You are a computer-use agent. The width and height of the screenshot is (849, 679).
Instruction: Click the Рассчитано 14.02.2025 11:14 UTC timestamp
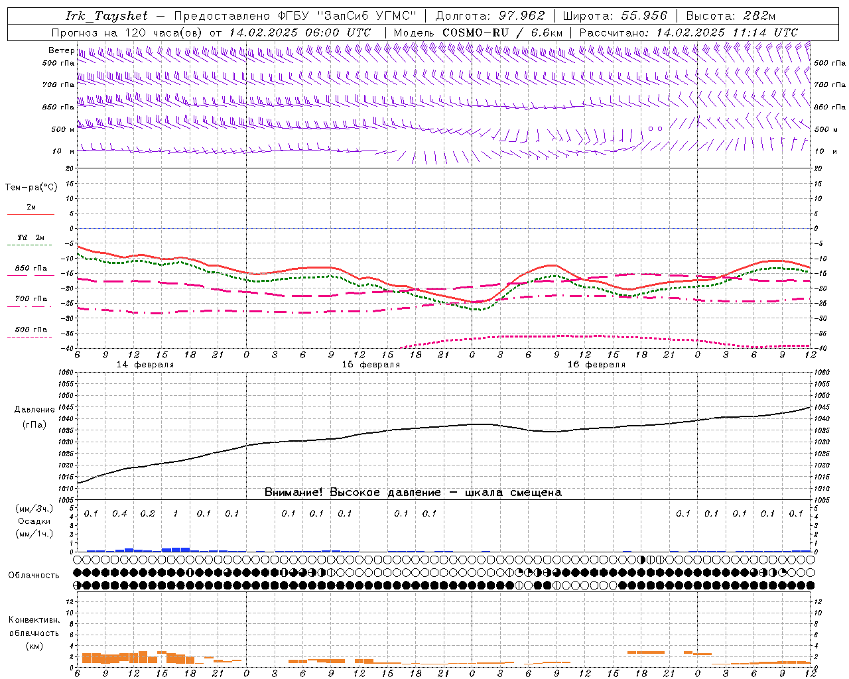[688, 32]
